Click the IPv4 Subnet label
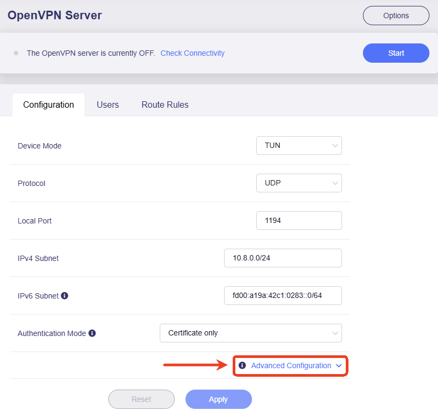 pos(38,258)
